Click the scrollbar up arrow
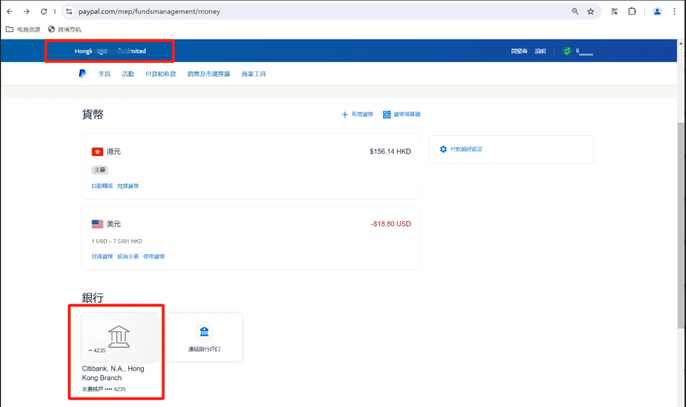 [681, 44]
